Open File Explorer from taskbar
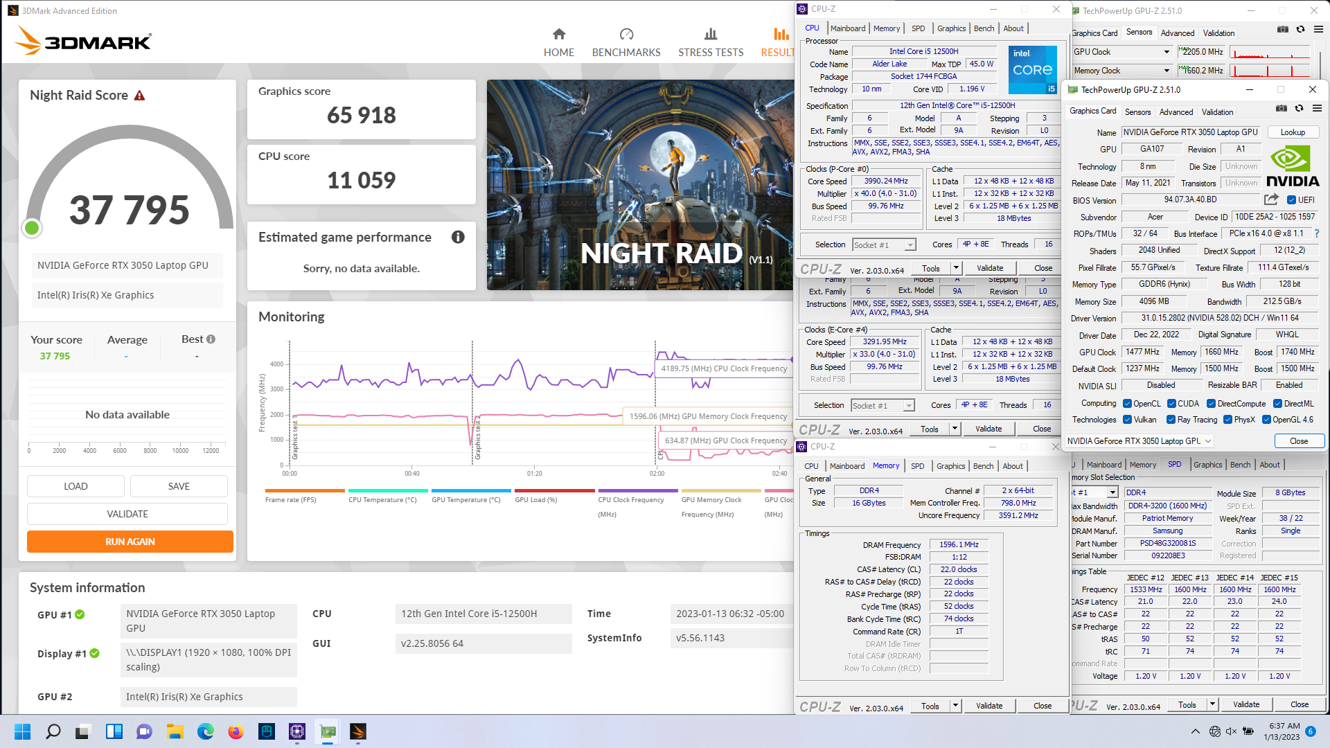Screen dimensions: 1330x748 [175, 731]
